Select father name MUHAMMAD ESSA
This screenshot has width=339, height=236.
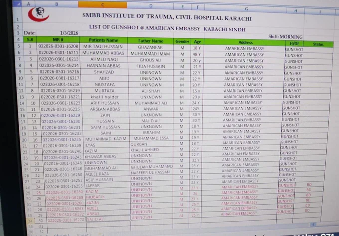point(151,138)
